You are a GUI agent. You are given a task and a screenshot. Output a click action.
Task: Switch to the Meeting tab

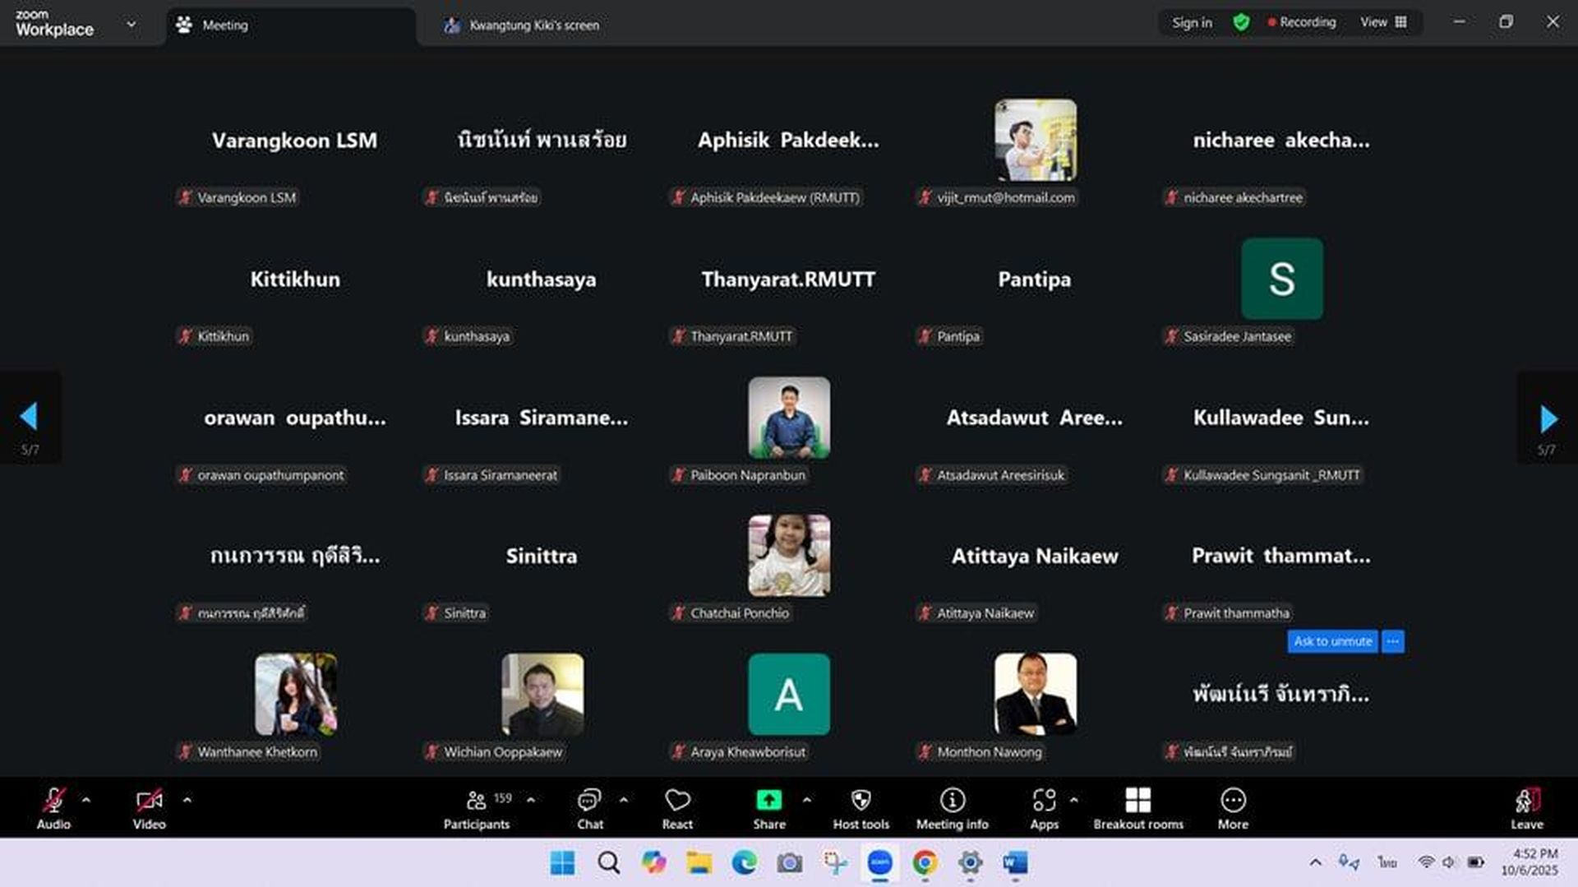click(x=224, y=25)
